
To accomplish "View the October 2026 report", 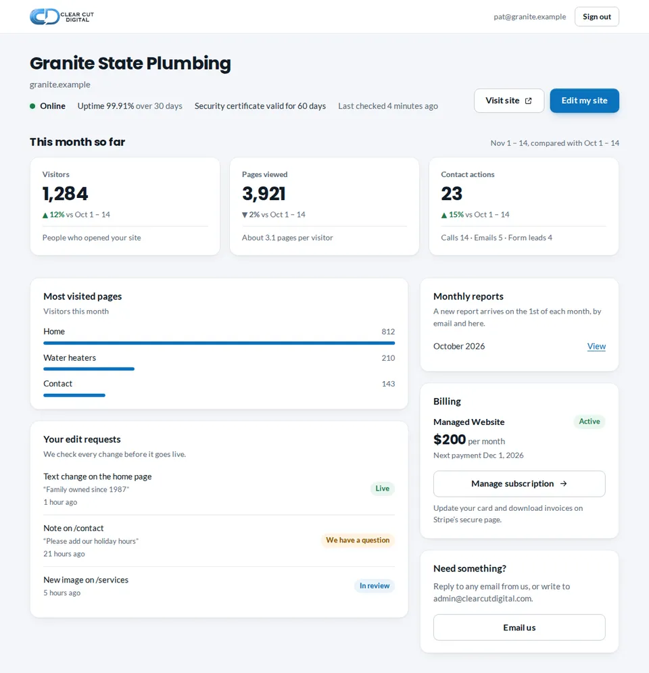I will tap(596, 347).
